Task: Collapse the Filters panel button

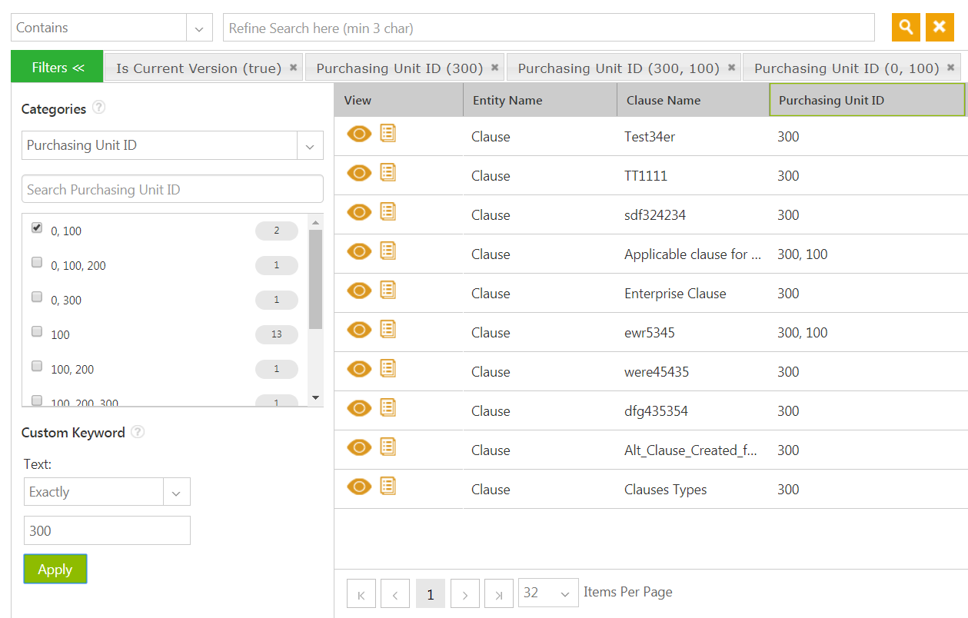Action: [58, 68]
